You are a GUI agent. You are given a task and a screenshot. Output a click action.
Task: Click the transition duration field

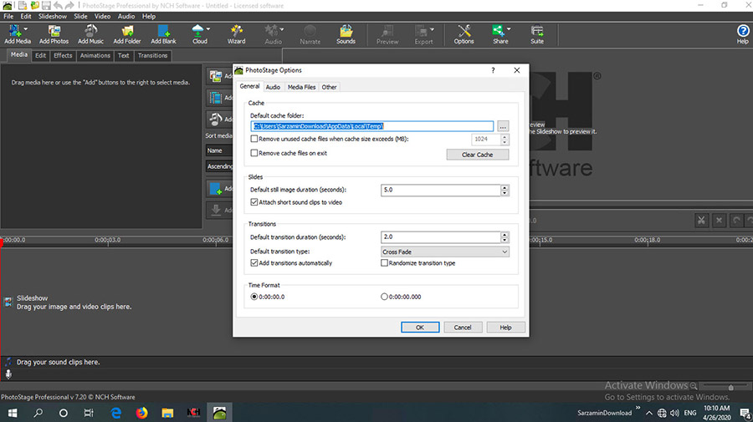click(441, 236)
